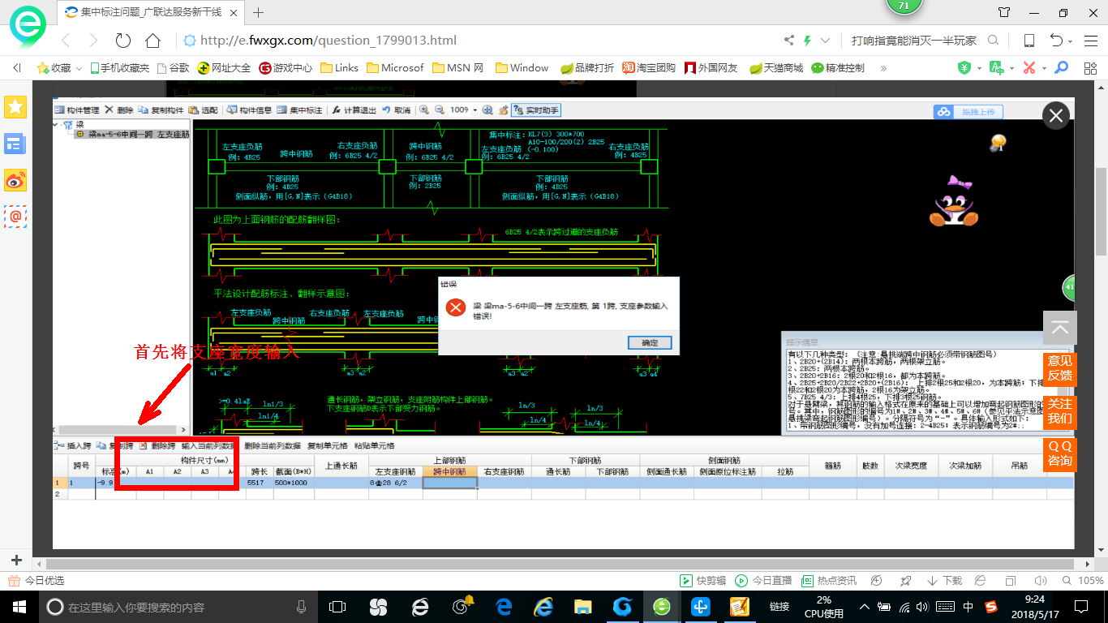Viewport: 1108px width, 623px height.
Task: Click the 拖拽上传 upload button
Action: tap(968, 112)
